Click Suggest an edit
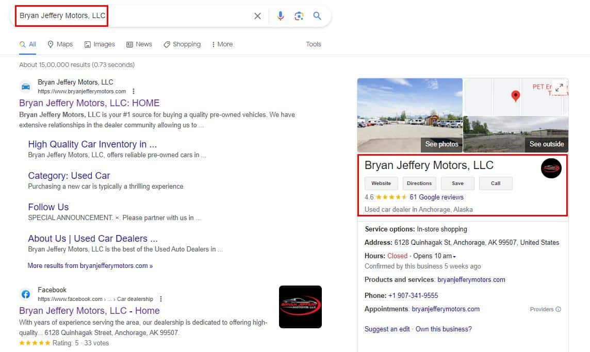 click(387, 329)
